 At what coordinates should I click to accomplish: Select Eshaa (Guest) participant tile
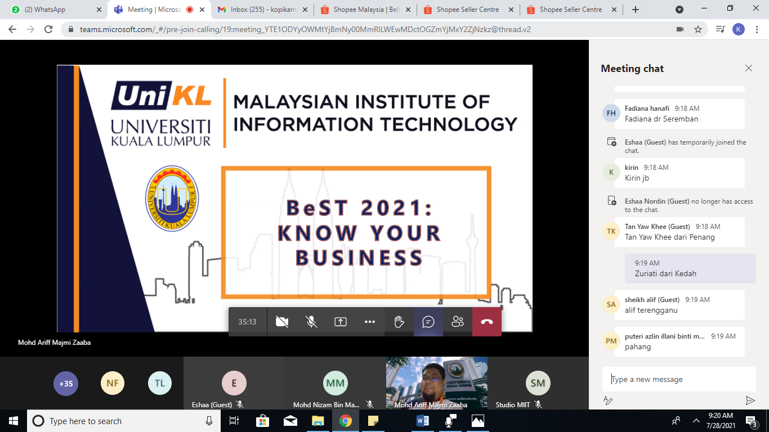234,383
